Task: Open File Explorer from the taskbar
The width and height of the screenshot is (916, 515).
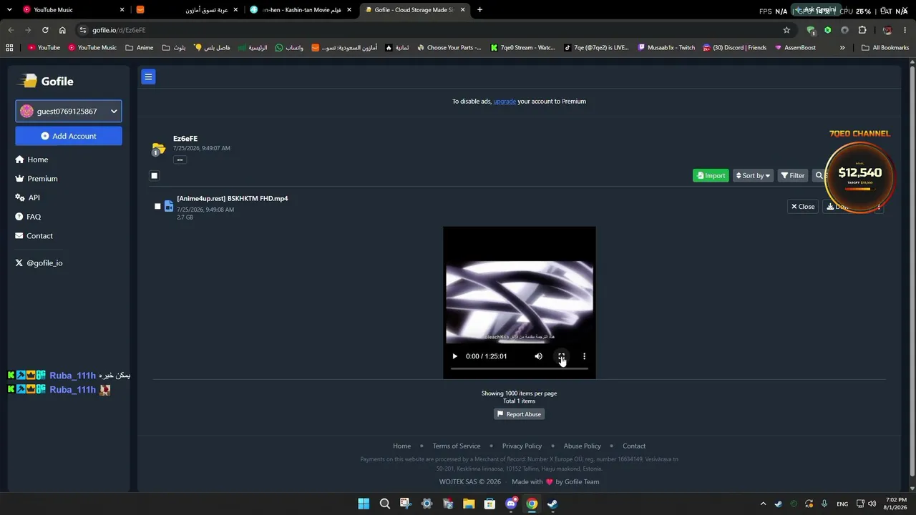Action: [x=469, y=504]
